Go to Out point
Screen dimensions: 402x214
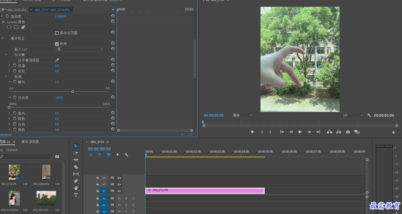(318, 132)
